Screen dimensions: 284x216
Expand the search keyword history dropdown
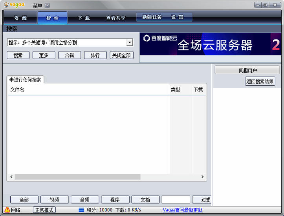[130, 42]
